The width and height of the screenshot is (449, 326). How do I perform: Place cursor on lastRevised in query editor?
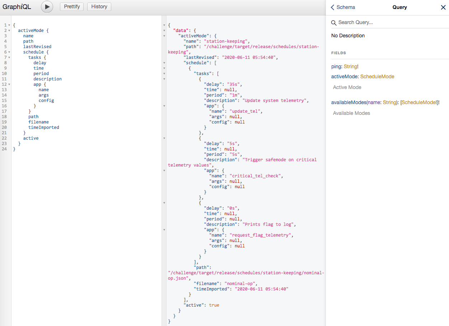coord(37,47)
